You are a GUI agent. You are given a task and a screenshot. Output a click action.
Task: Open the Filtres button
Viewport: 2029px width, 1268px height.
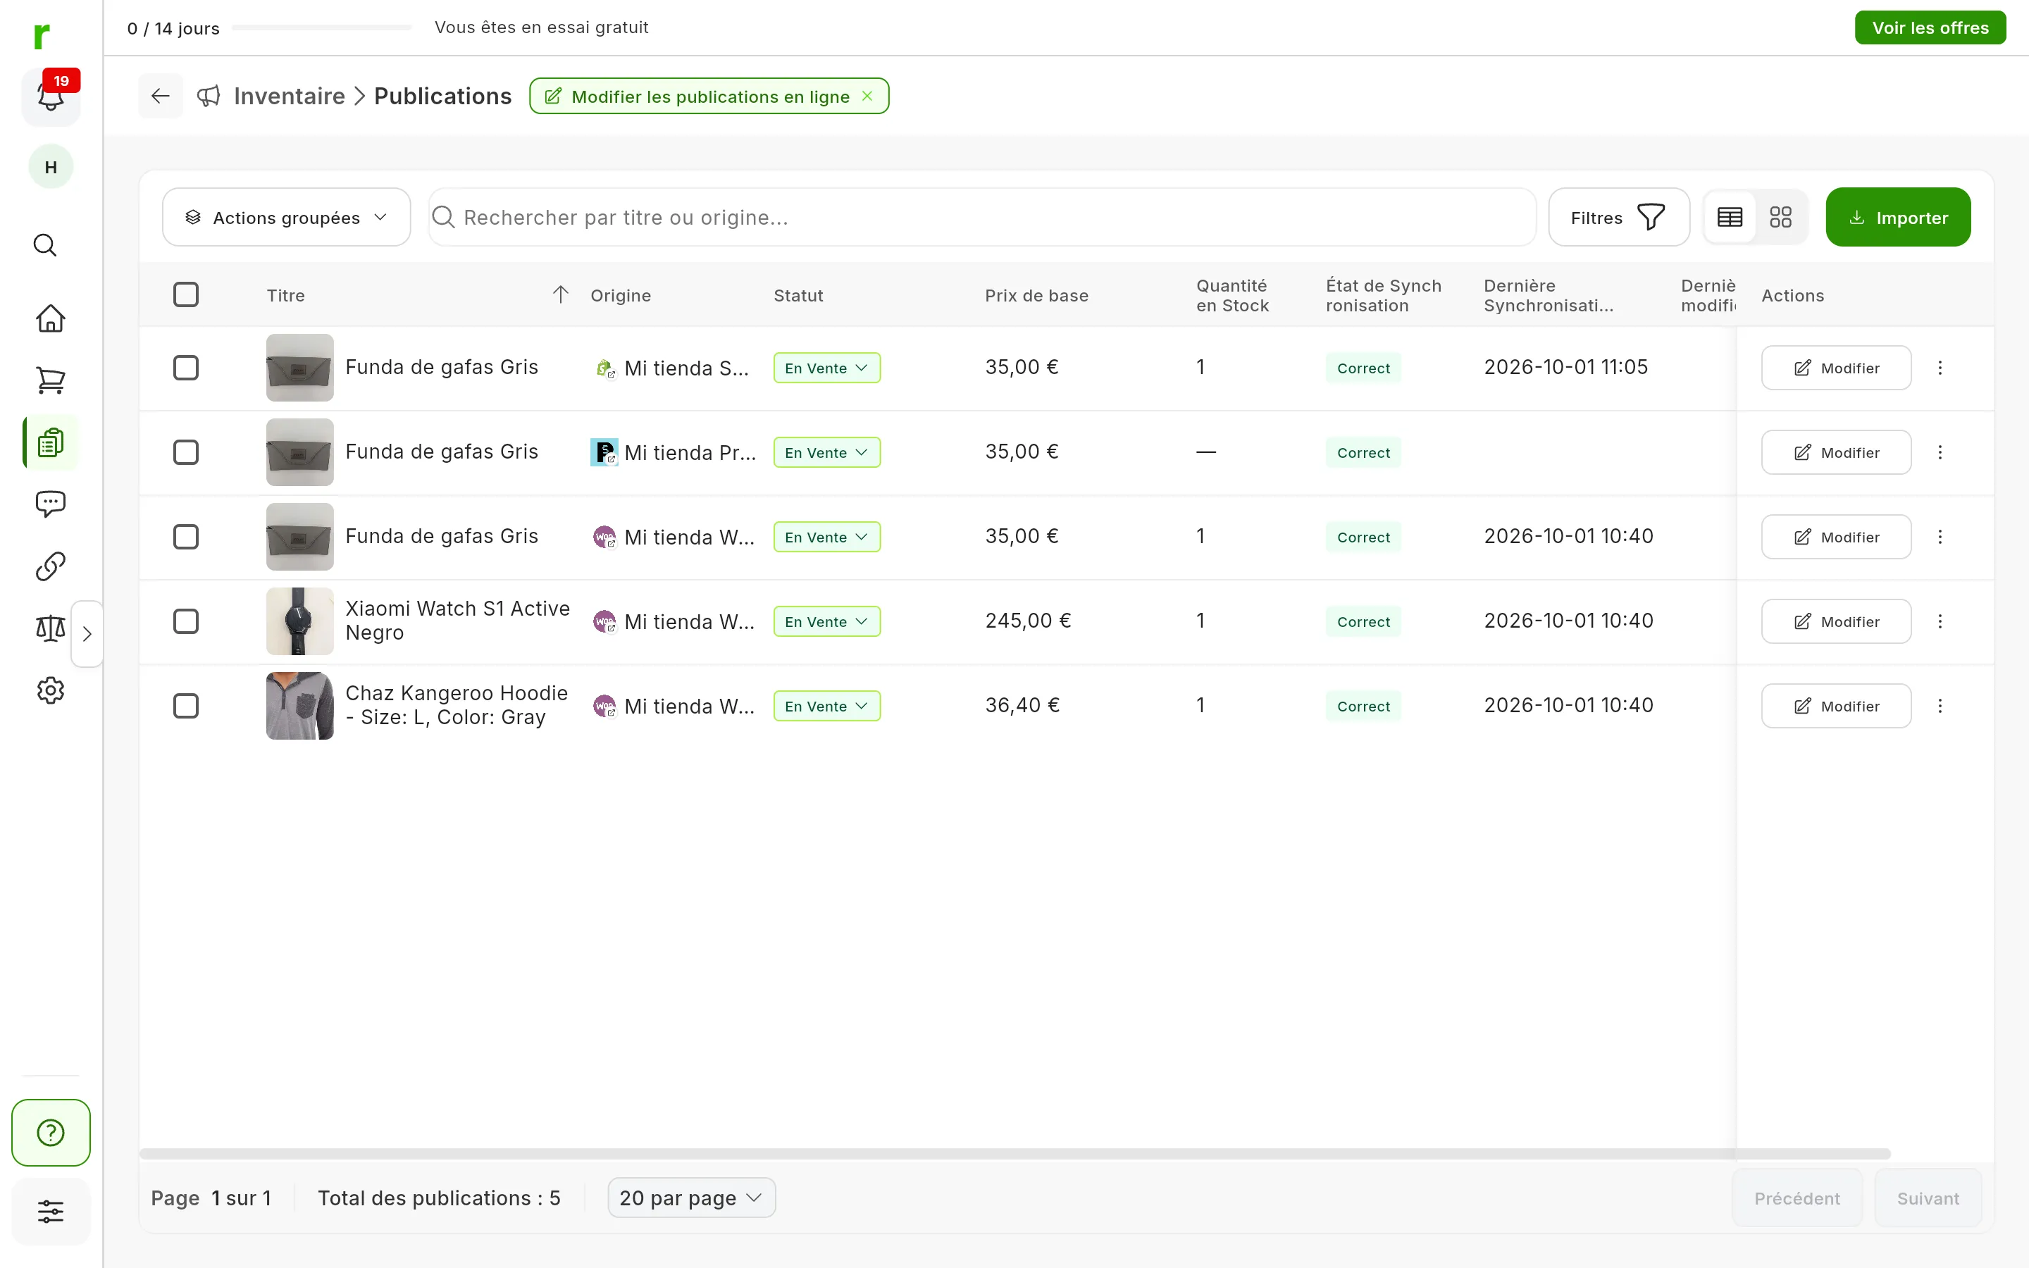[1618, 217]
